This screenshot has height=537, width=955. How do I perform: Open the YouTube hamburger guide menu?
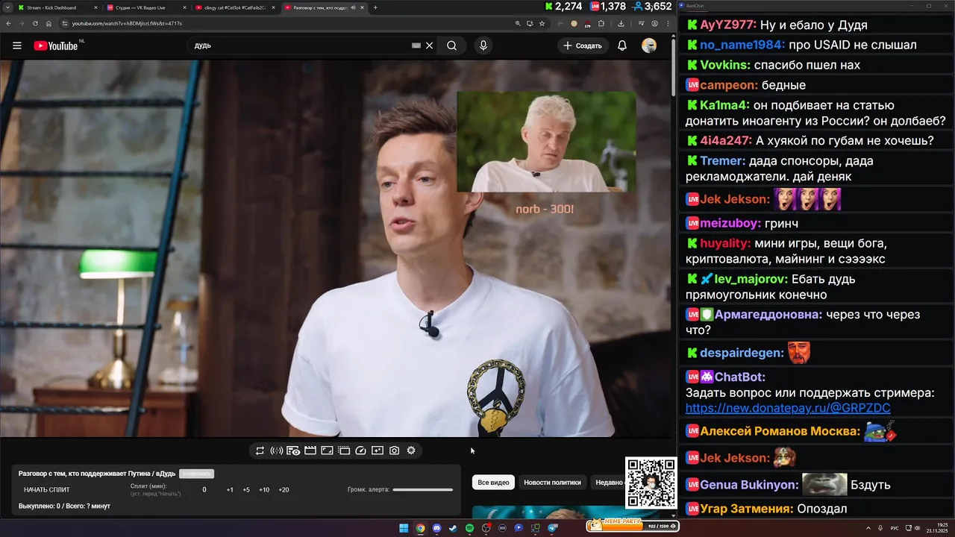click(x=17, y=45)
